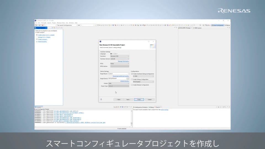Open the File menu
Image resolution: width=265 pixels, height=149 pixels.
tap(36, 23)
